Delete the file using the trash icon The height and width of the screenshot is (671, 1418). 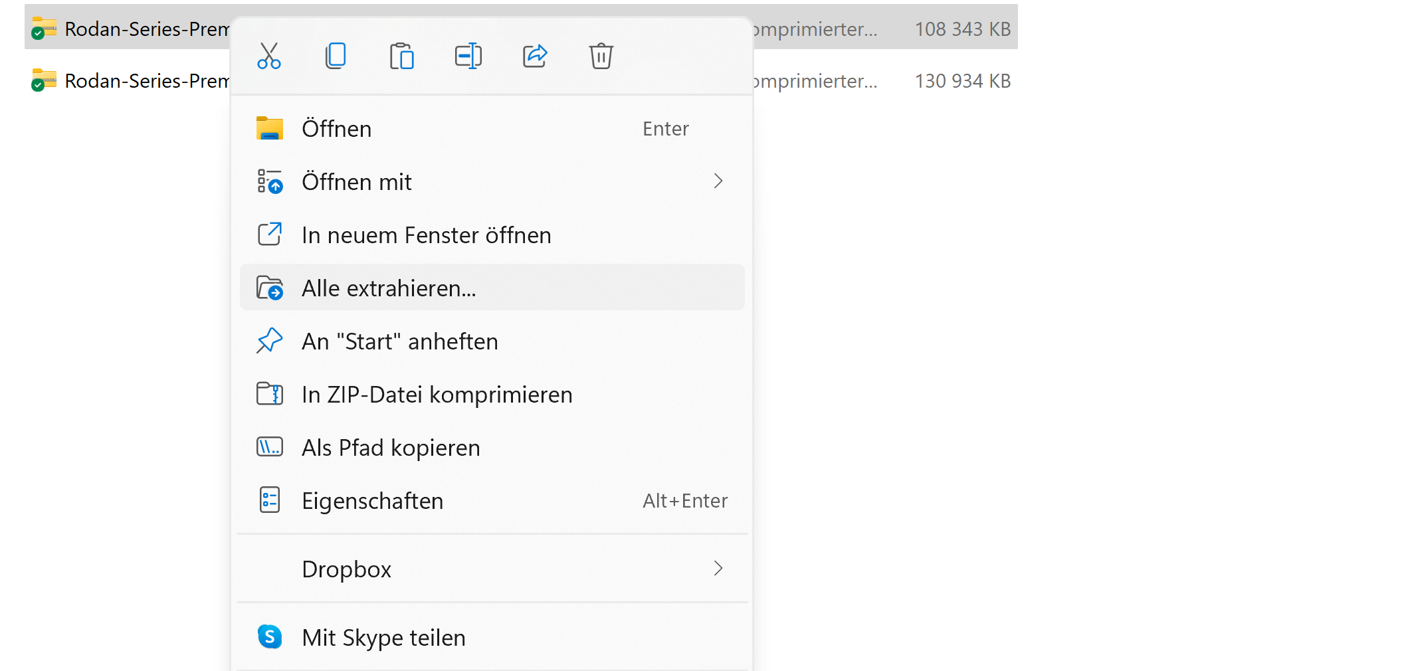[x=600, y=56]
